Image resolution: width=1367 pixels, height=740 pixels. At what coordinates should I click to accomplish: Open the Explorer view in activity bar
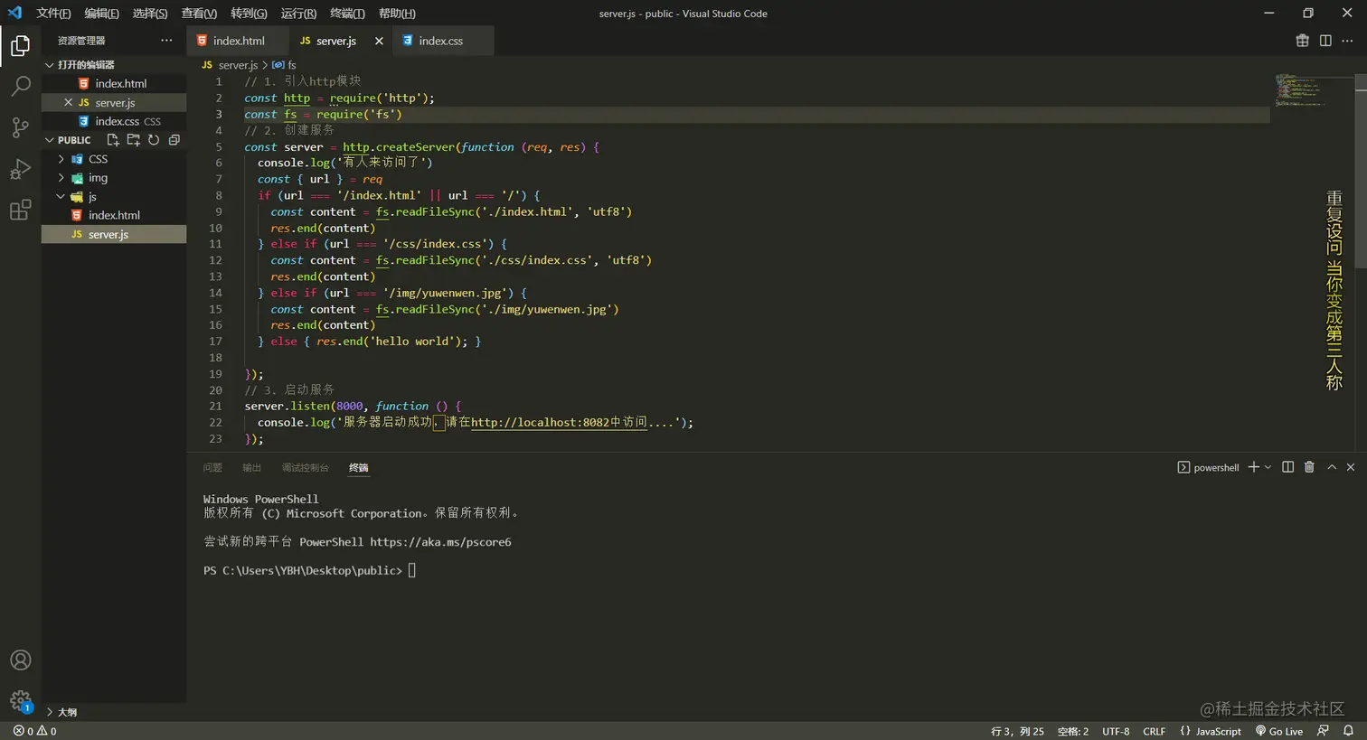click(x=20, y=44)
